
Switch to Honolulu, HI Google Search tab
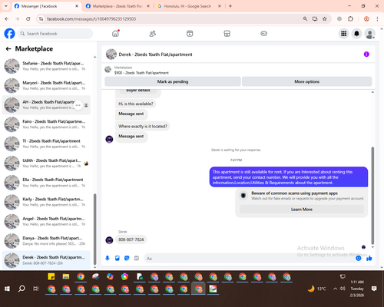click(x=189, y=6)
